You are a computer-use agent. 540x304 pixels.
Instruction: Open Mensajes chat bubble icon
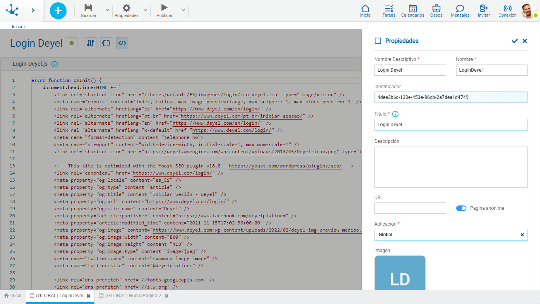pyautogui.click(x=460, y=8)
